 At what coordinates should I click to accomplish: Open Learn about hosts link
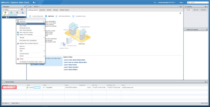point(70,65)
